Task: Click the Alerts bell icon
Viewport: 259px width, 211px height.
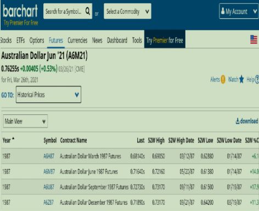Action: point(223,80)
